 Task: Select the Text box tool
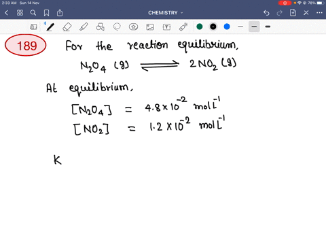(x=166, y=27)
